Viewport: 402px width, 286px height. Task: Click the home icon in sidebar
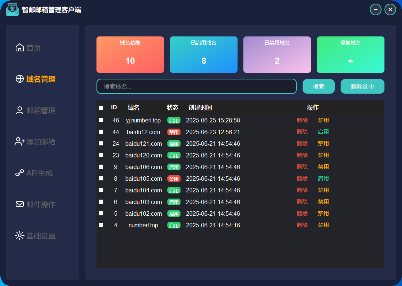coord(20,48)
